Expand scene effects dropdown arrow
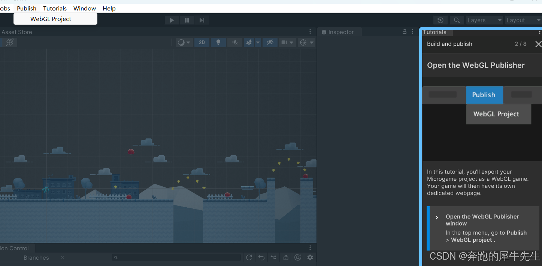 pyautogui.click(x=258, y=42)
